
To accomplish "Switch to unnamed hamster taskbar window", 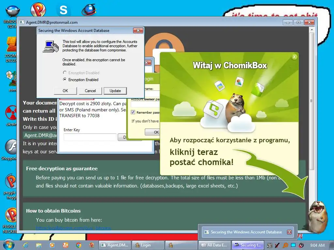I will [181, 245].
